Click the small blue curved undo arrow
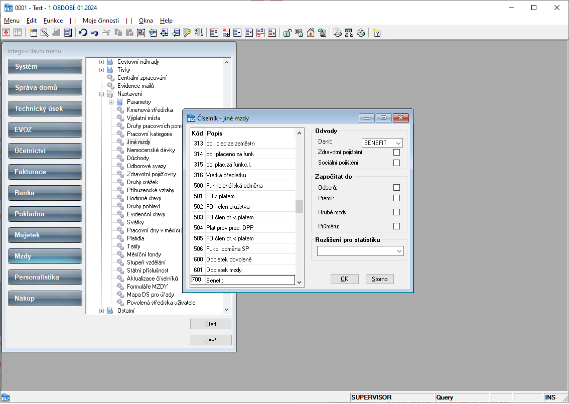The image size is (569, 404). (95, 33)
